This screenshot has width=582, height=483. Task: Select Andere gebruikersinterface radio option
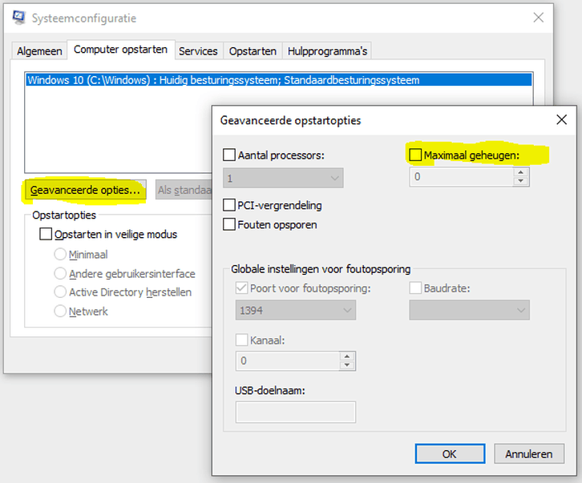[60, 273]
